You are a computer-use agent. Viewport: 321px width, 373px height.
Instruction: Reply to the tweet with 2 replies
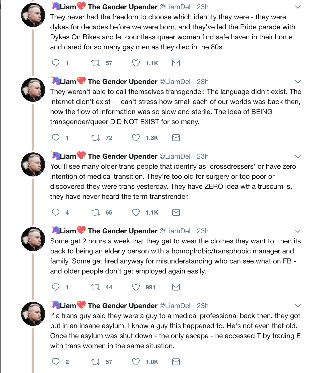(56, 362)
